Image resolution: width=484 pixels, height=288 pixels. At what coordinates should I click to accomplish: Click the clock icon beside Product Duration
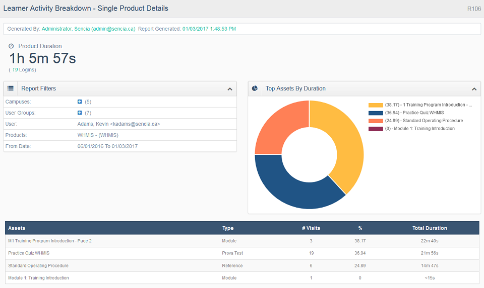[x=11, y=46]
